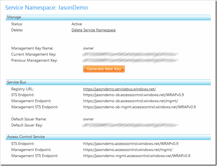This screenshot has width=217, height=166.
Task: Click the Service Namespace: JasonDemo heading
Action: click(47, 8)
